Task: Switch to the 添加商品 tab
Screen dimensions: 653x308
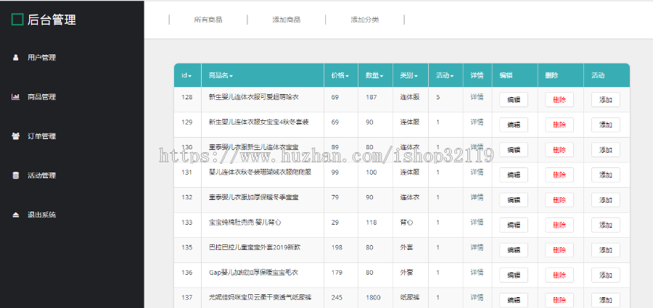Action: pyautogui.click(x=287, y=20)
